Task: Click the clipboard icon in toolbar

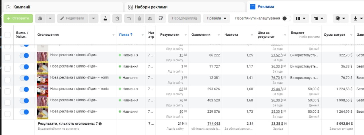Action: (117, 18)
